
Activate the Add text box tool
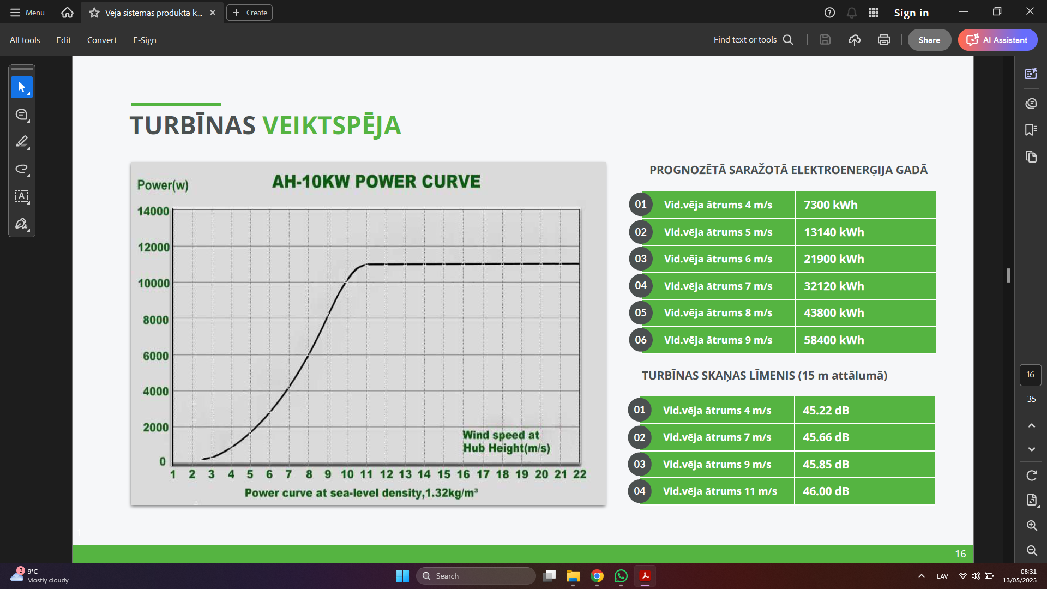[x=22, y=196]
